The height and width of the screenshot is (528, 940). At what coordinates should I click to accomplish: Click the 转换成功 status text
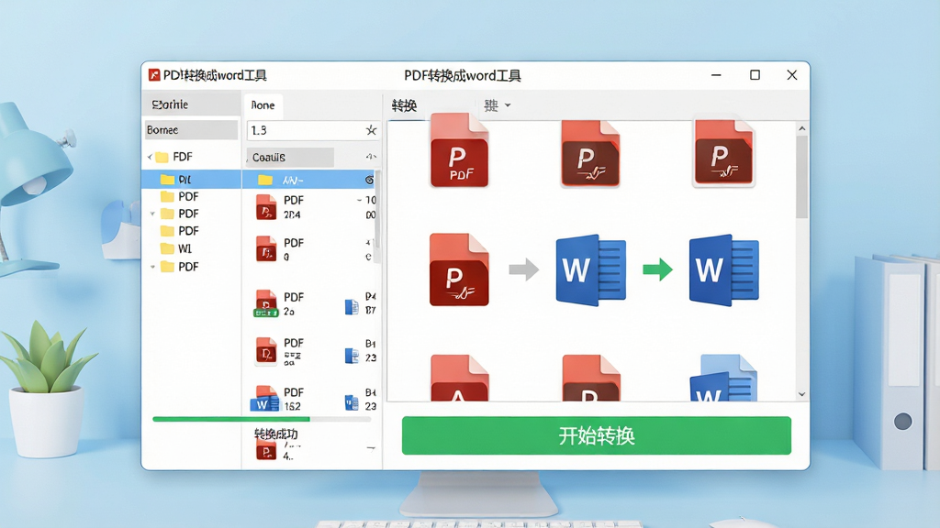[275, 434]
